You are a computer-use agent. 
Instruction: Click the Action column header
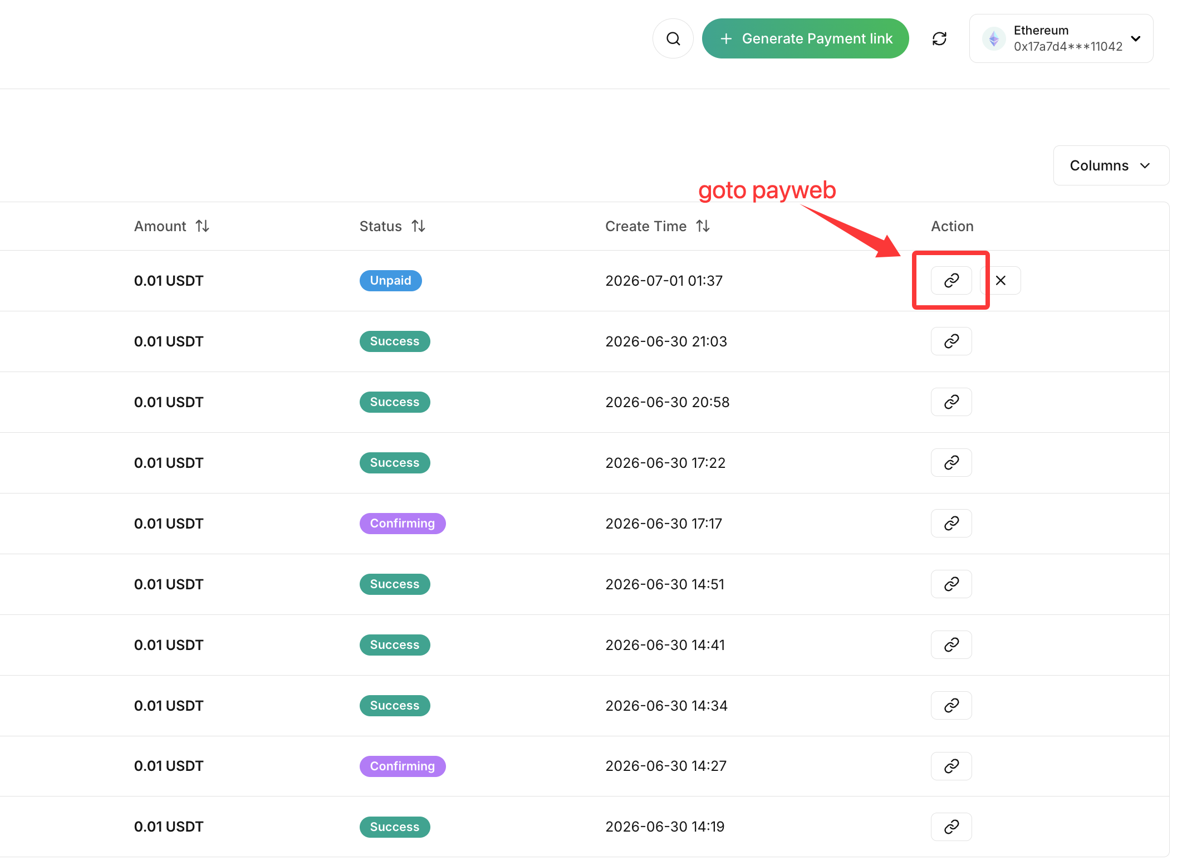tap(952, 226)
